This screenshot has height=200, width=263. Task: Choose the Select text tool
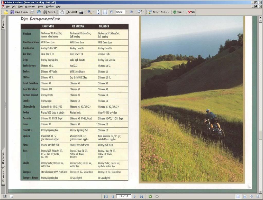[71, 12]
